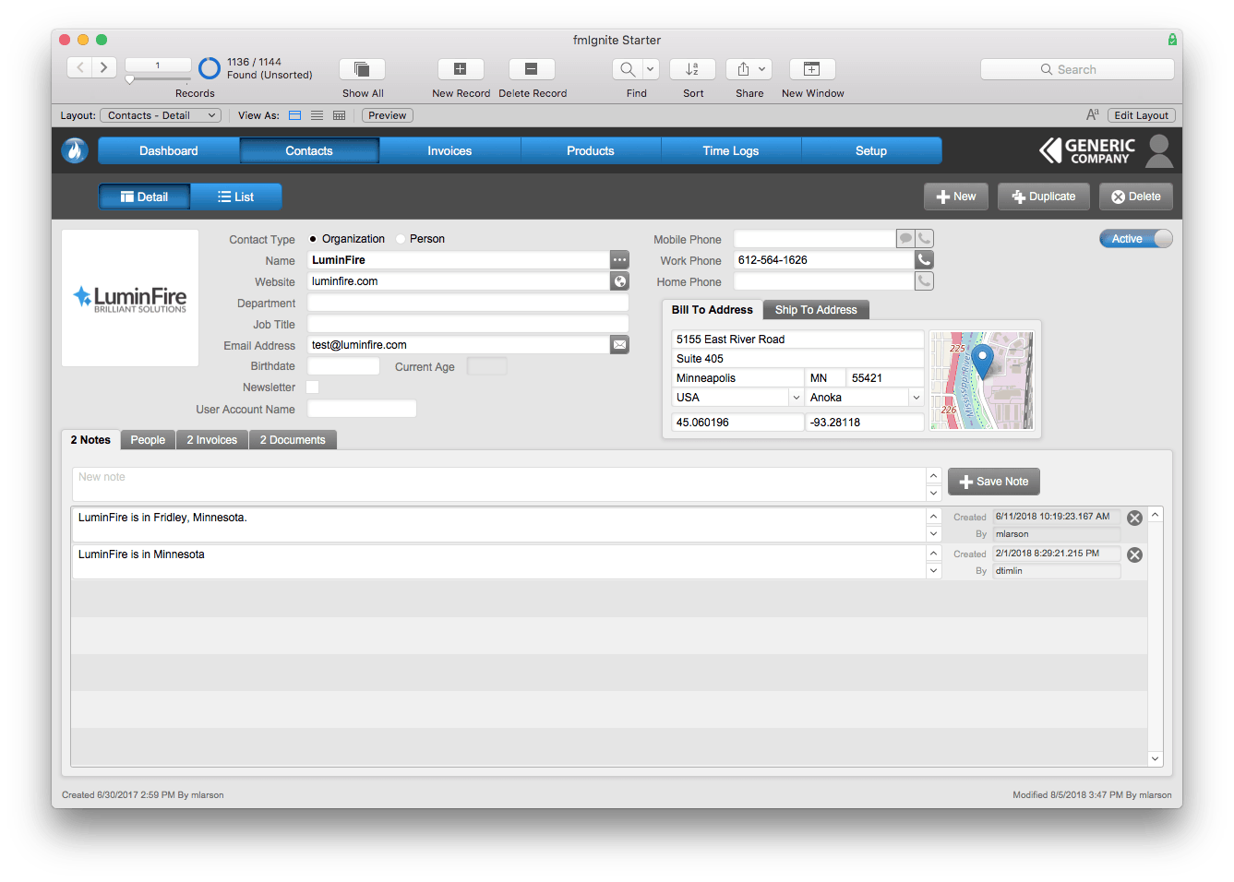This screenshot has height=882, width=1234.
Task: Open the Setup tab
Action: click(871, 150)
